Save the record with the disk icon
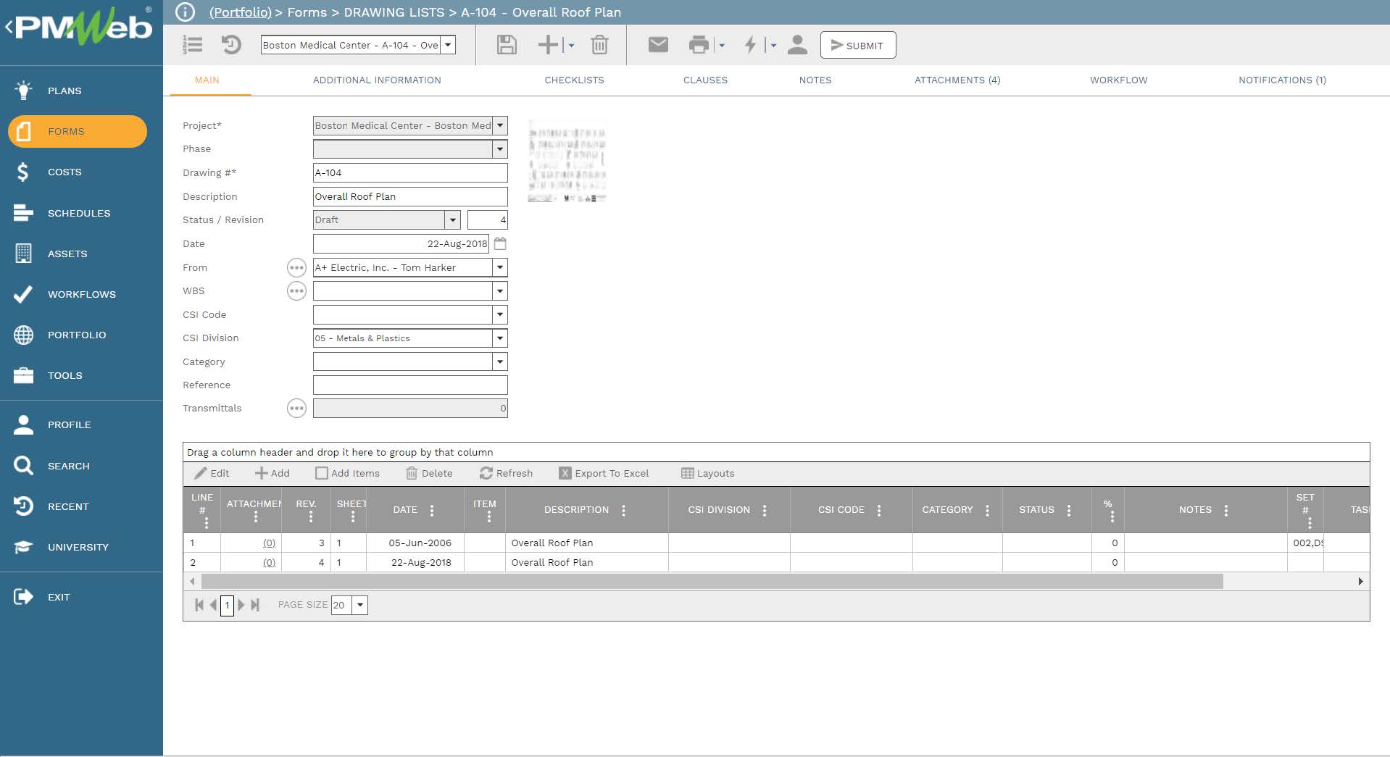1390x757 pixels. 507,45
